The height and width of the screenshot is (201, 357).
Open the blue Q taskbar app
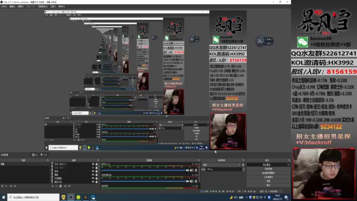pos(93,197)
